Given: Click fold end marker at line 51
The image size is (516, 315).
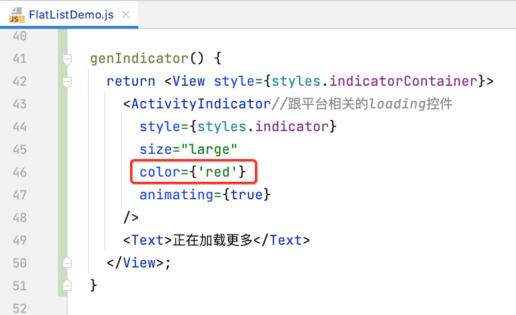Looking at the screenshot, I should [67, 285].
